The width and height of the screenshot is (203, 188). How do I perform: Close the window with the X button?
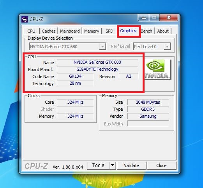169,18
